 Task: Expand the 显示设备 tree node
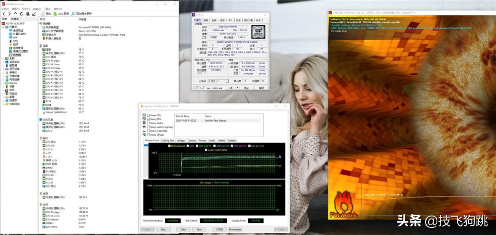pos(3,69)
